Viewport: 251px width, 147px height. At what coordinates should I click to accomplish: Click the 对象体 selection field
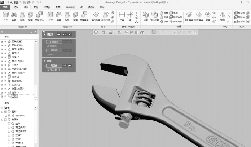[54, 50]
